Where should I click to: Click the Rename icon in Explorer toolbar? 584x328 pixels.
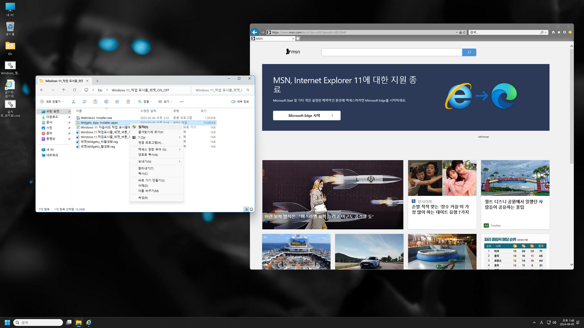pyautogui.click(x=106, y=102)
